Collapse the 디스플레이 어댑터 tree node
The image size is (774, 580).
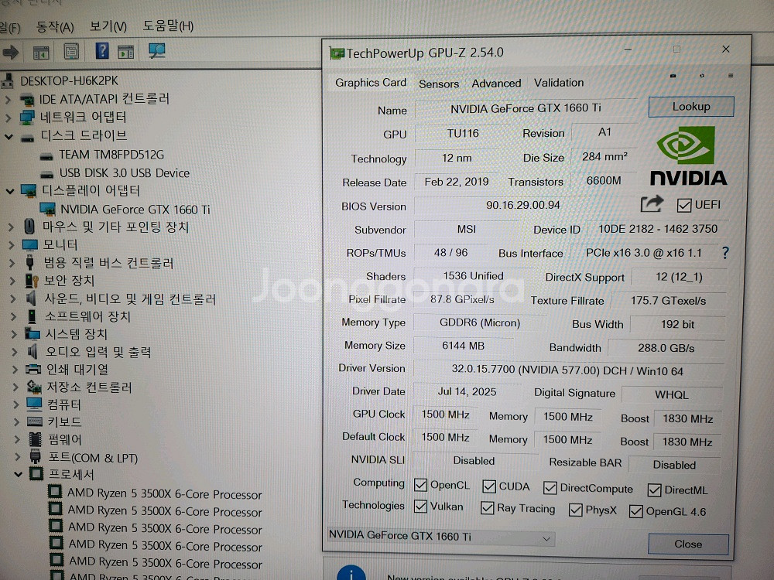click(9, 191)
